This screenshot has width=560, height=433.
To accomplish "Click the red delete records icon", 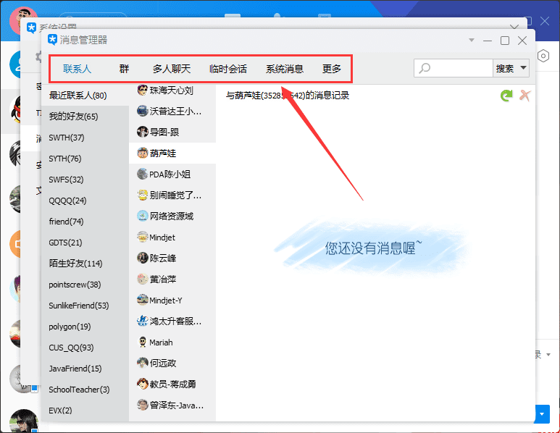I will tap(525, 96).
